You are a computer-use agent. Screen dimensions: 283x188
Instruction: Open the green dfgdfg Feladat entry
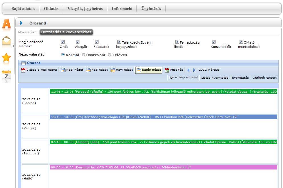[163, 91]
